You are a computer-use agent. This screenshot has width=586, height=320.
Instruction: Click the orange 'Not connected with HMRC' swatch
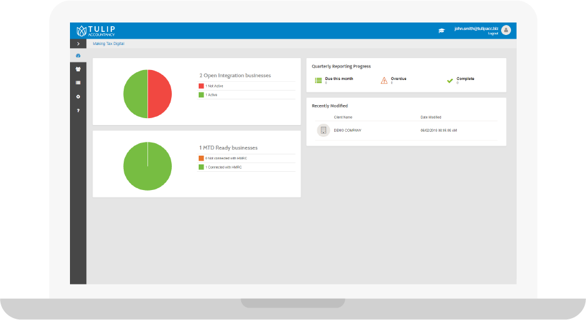click(201, 158)
